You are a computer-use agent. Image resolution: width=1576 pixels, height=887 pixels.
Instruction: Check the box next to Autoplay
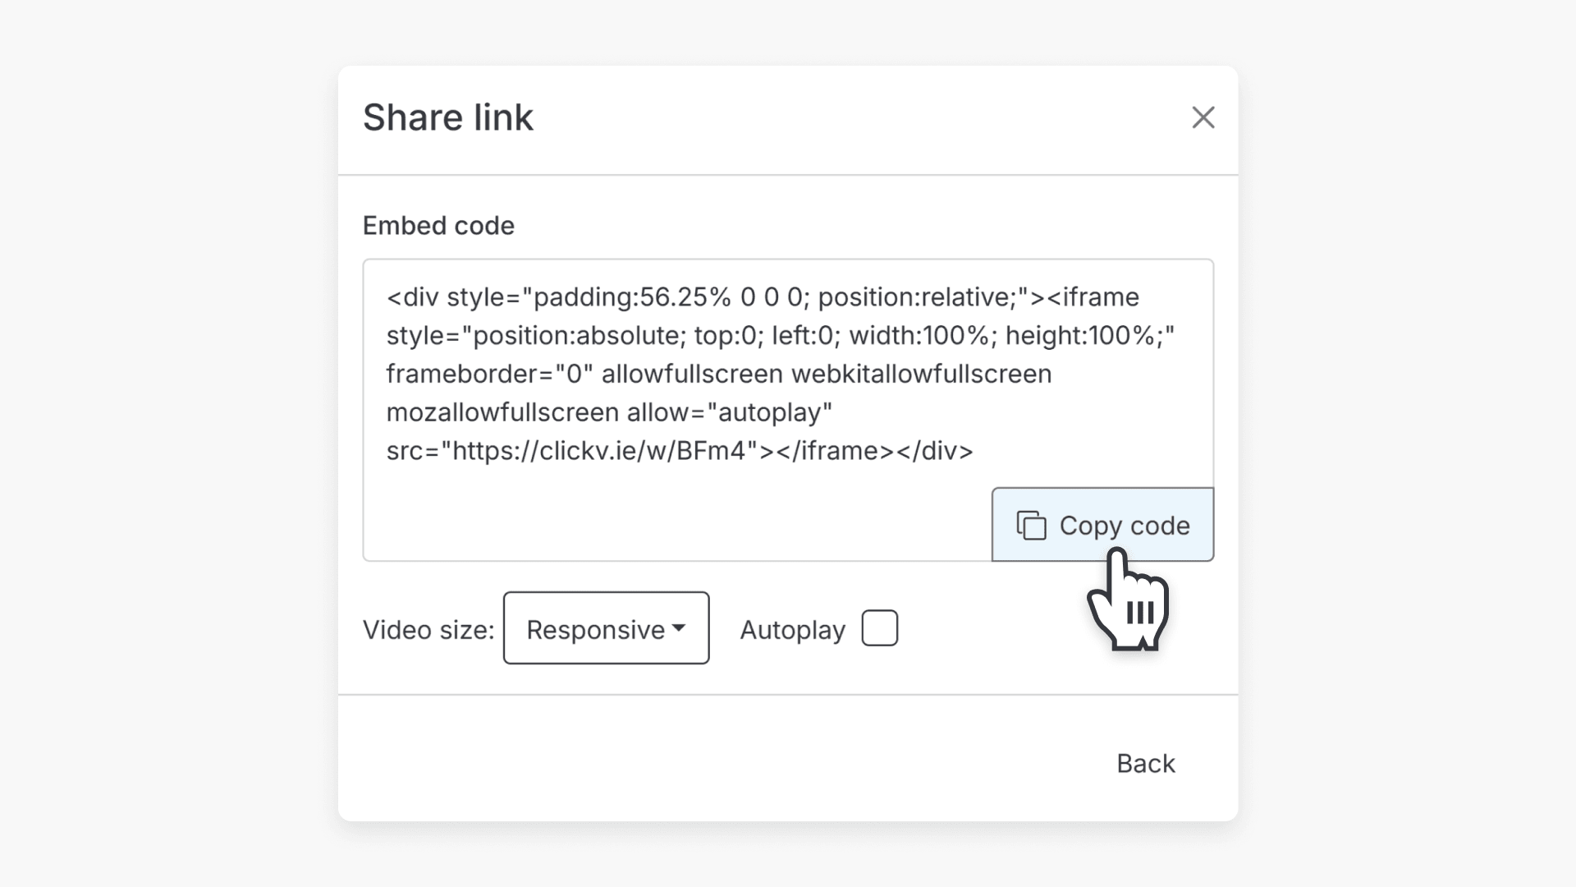click(880, 627)
